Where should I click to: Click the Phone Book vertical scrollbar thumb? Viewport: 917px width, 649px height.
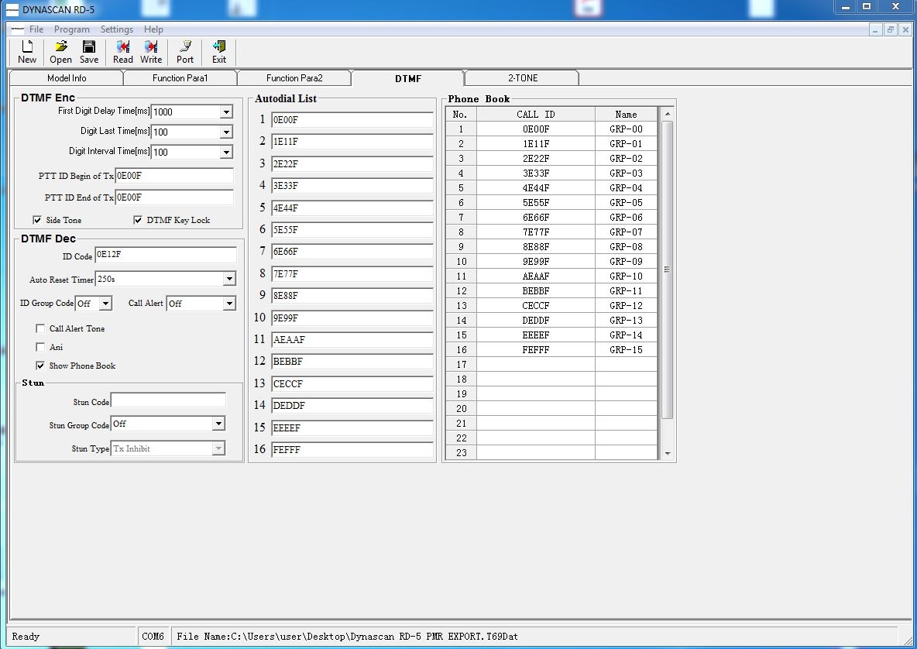pos(668,270)
